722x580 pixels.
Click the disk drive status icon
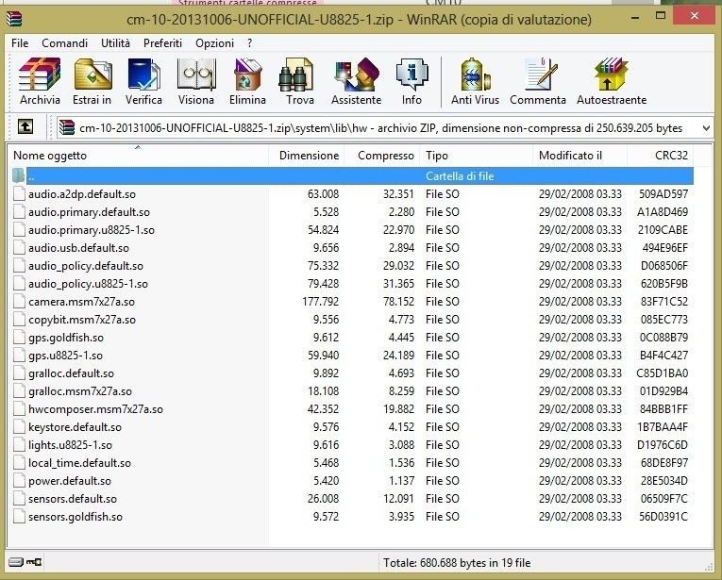coord(16,562)
